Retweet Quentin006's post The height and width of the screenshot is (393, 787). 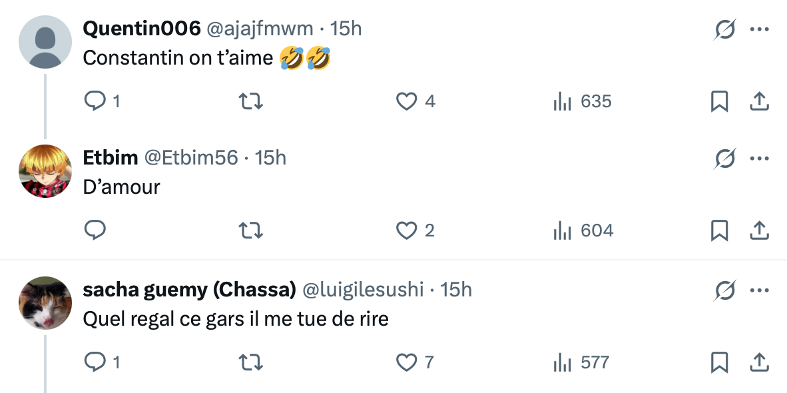pyautogui.click(x=251, y=101)
